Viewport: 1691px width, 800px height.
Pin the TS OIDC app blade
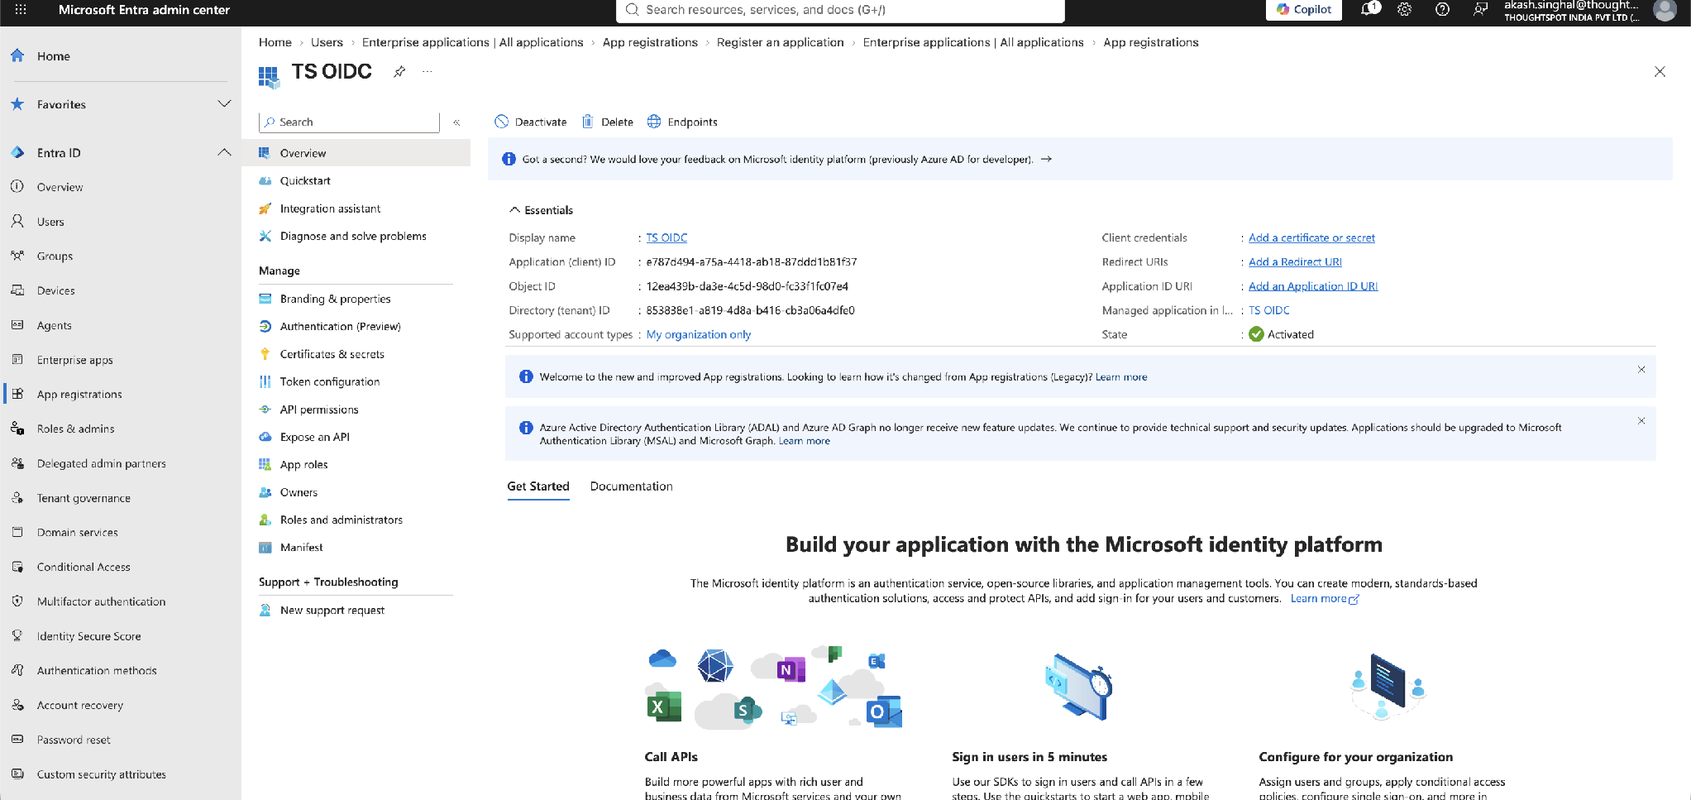399,72
